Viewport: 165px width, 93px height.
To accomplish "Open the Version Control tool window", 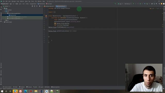I will click(7, 87).
